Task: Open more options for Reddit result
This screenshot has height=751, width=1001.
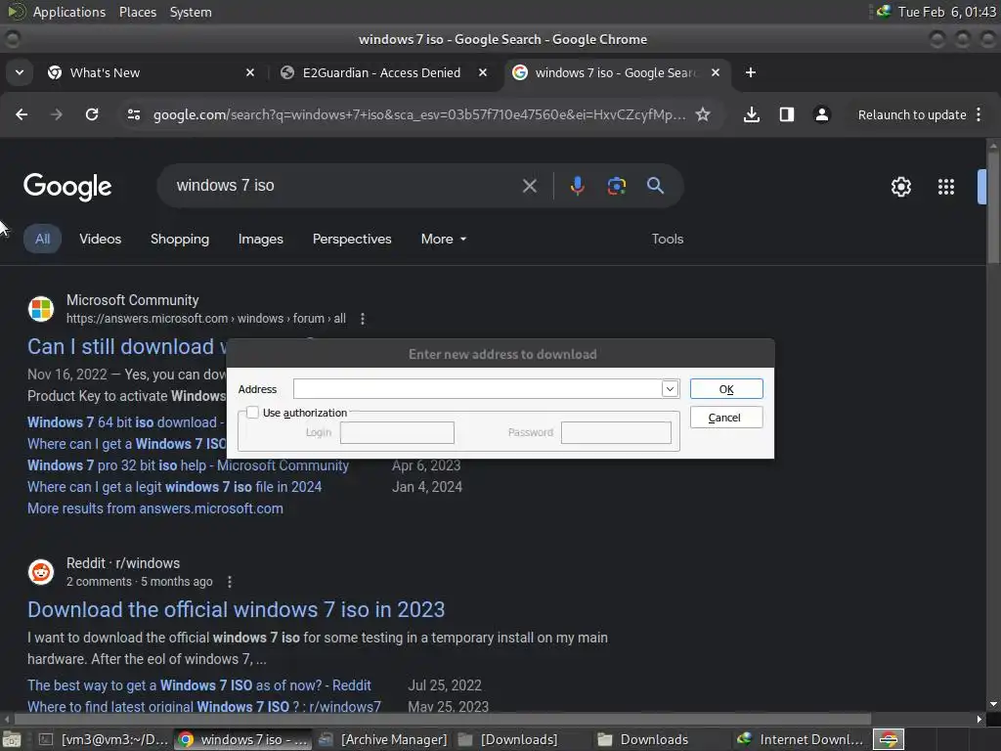Action: tap(230, 582)
